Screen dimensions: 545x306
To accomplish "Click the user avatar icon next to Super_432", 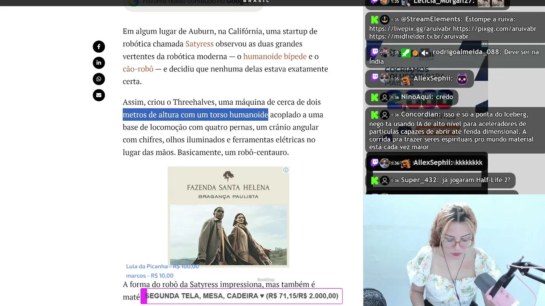I will [x=384, y=180].
